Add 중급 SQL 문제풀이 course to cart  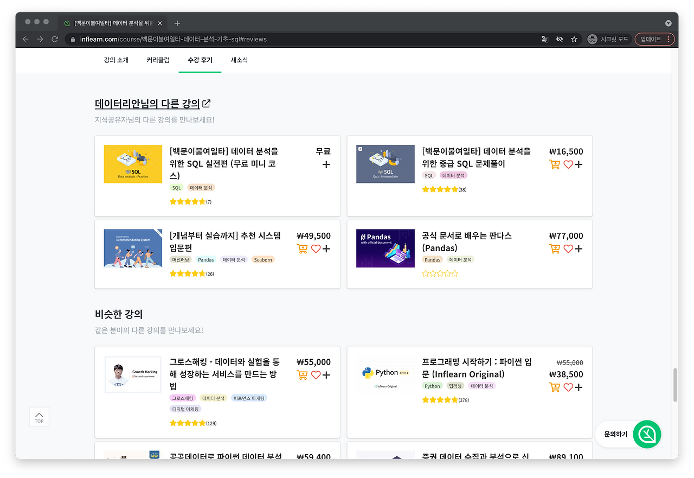coord(555,164)
